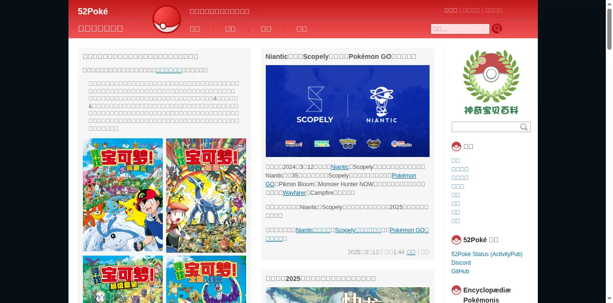
Task: Open the 52Poké site title link
Action: point(93,11)
